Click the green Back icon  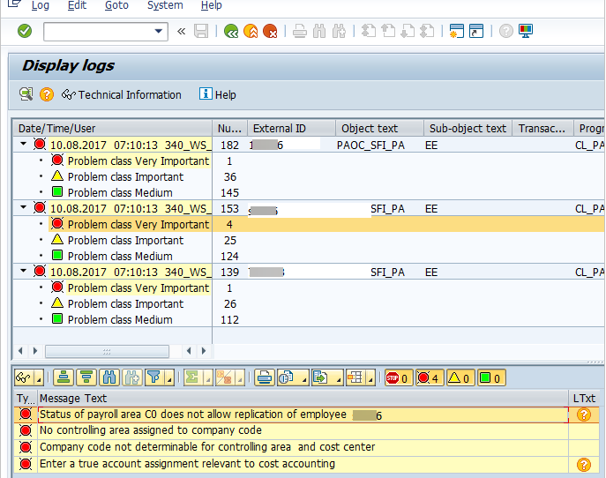[231, 31]
